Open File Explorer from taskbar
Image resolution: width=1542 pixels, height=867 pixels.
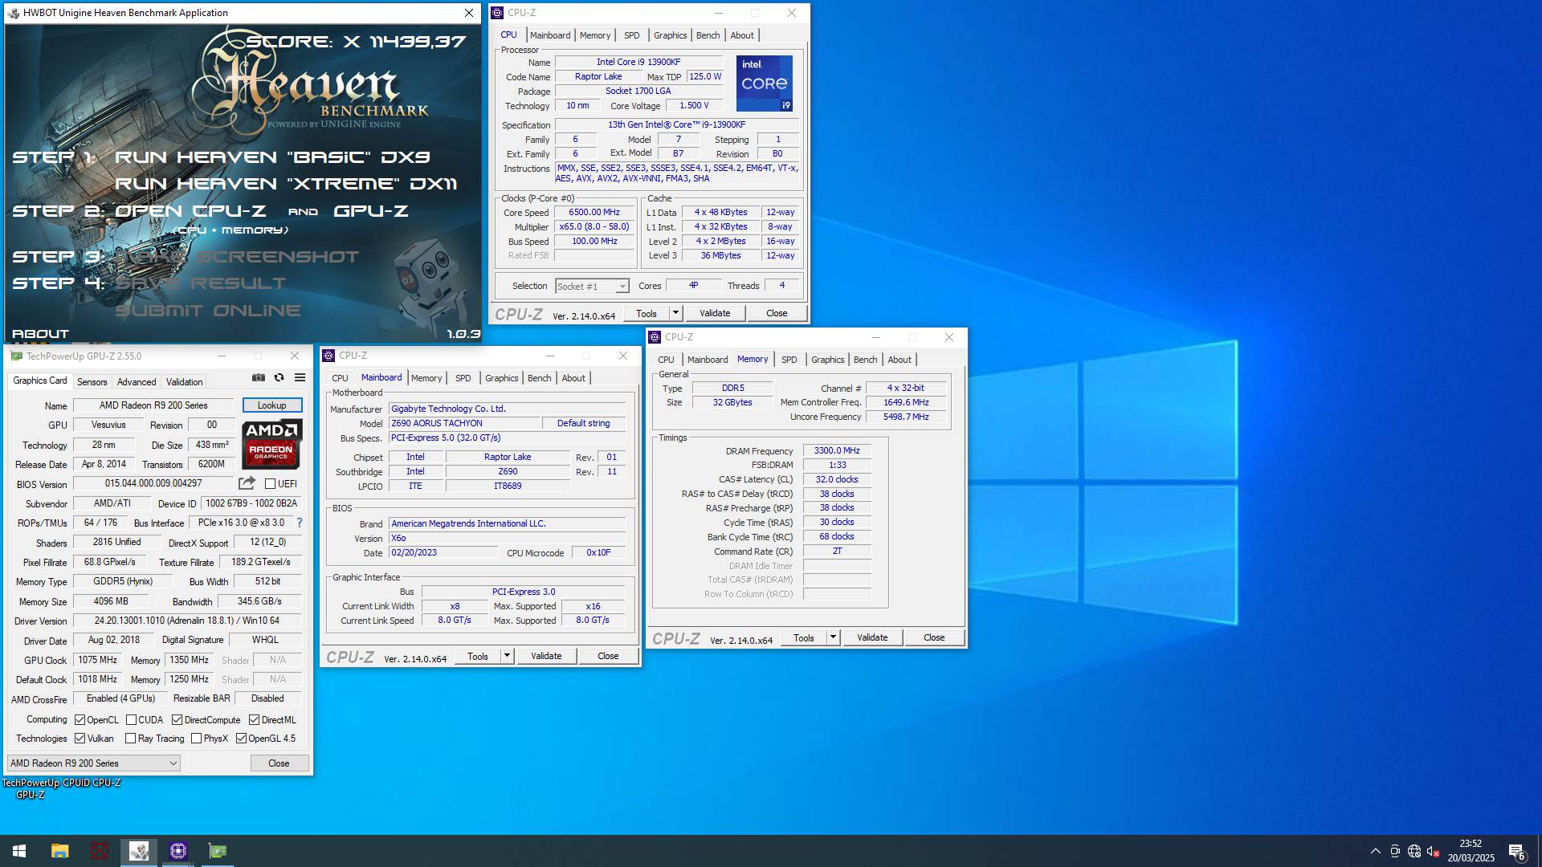coord(59,851)
